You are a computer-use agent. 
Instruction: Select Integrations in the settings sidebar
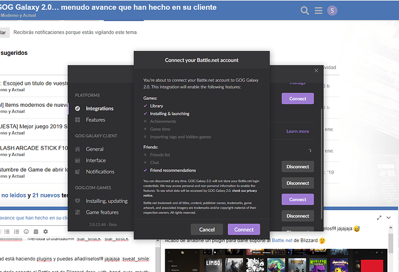[x=99, y=109]
